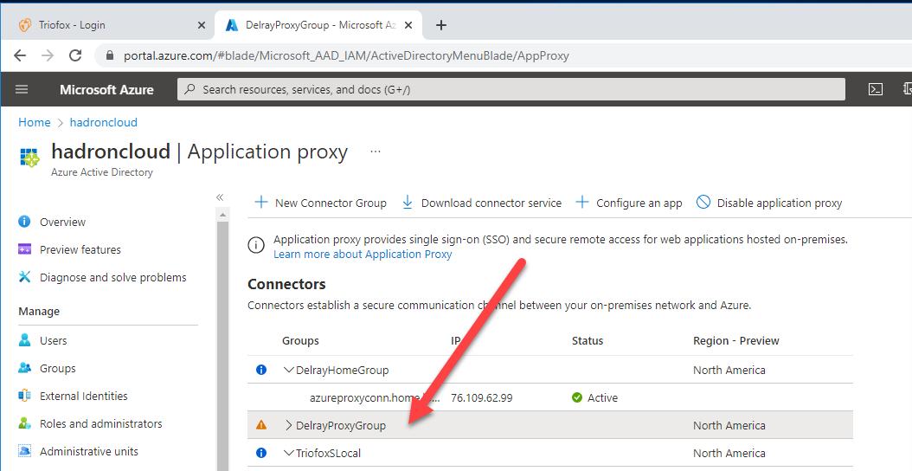Image resolution: width=912 pixels, height=471 pixels.
Task: Open Roles and administrators
Action: (100, 424)
